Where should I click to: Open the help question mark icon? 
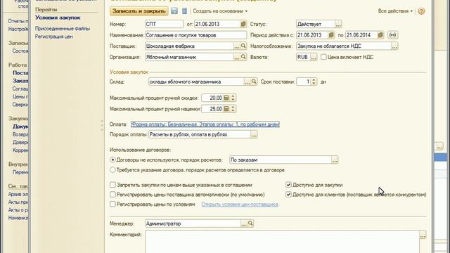coord(421,11)
